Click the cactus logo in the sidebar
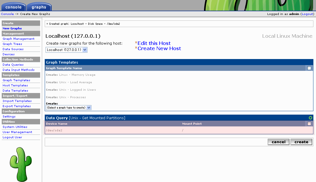Screen dimensions: 316x182 tap(21, 164)
